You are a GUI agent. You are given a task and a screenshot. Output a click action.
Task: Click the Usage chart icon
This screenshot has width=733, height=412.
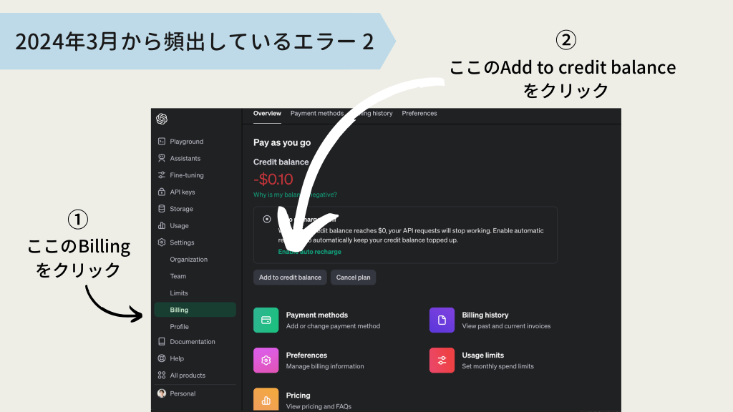point(162,225)
